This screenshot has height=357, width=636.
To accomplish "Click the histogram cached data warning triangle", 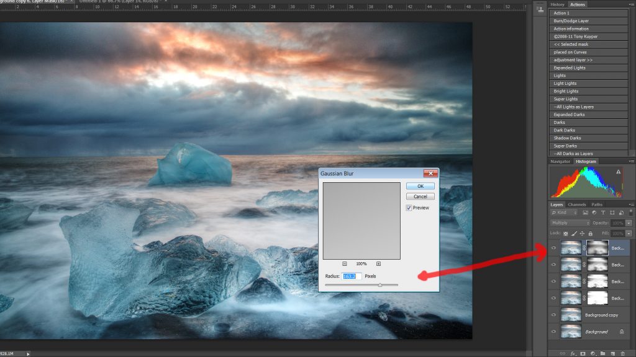I will [618, 172].
